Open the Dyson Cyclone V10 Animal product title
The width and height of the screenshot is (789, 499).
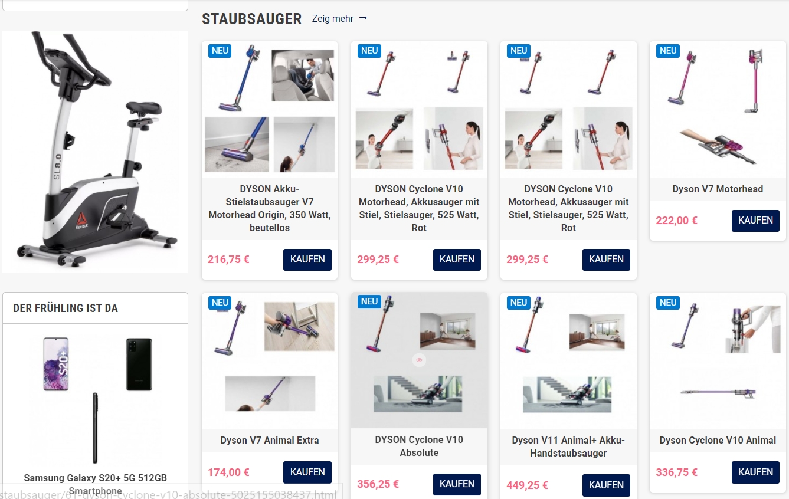click(718, 440)
